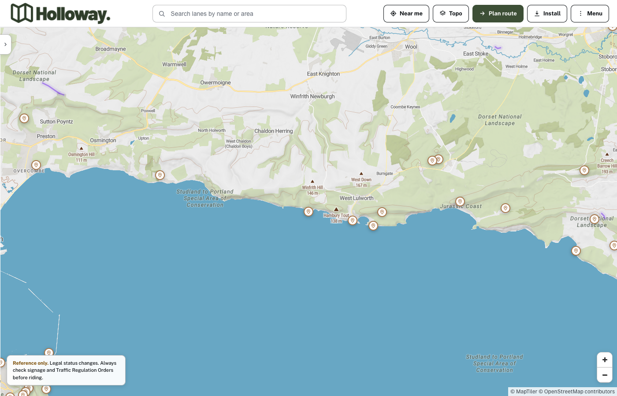Screen dimensions: 617x396
Task: Open the MapTiler attribution link
Action: point(524,392)
